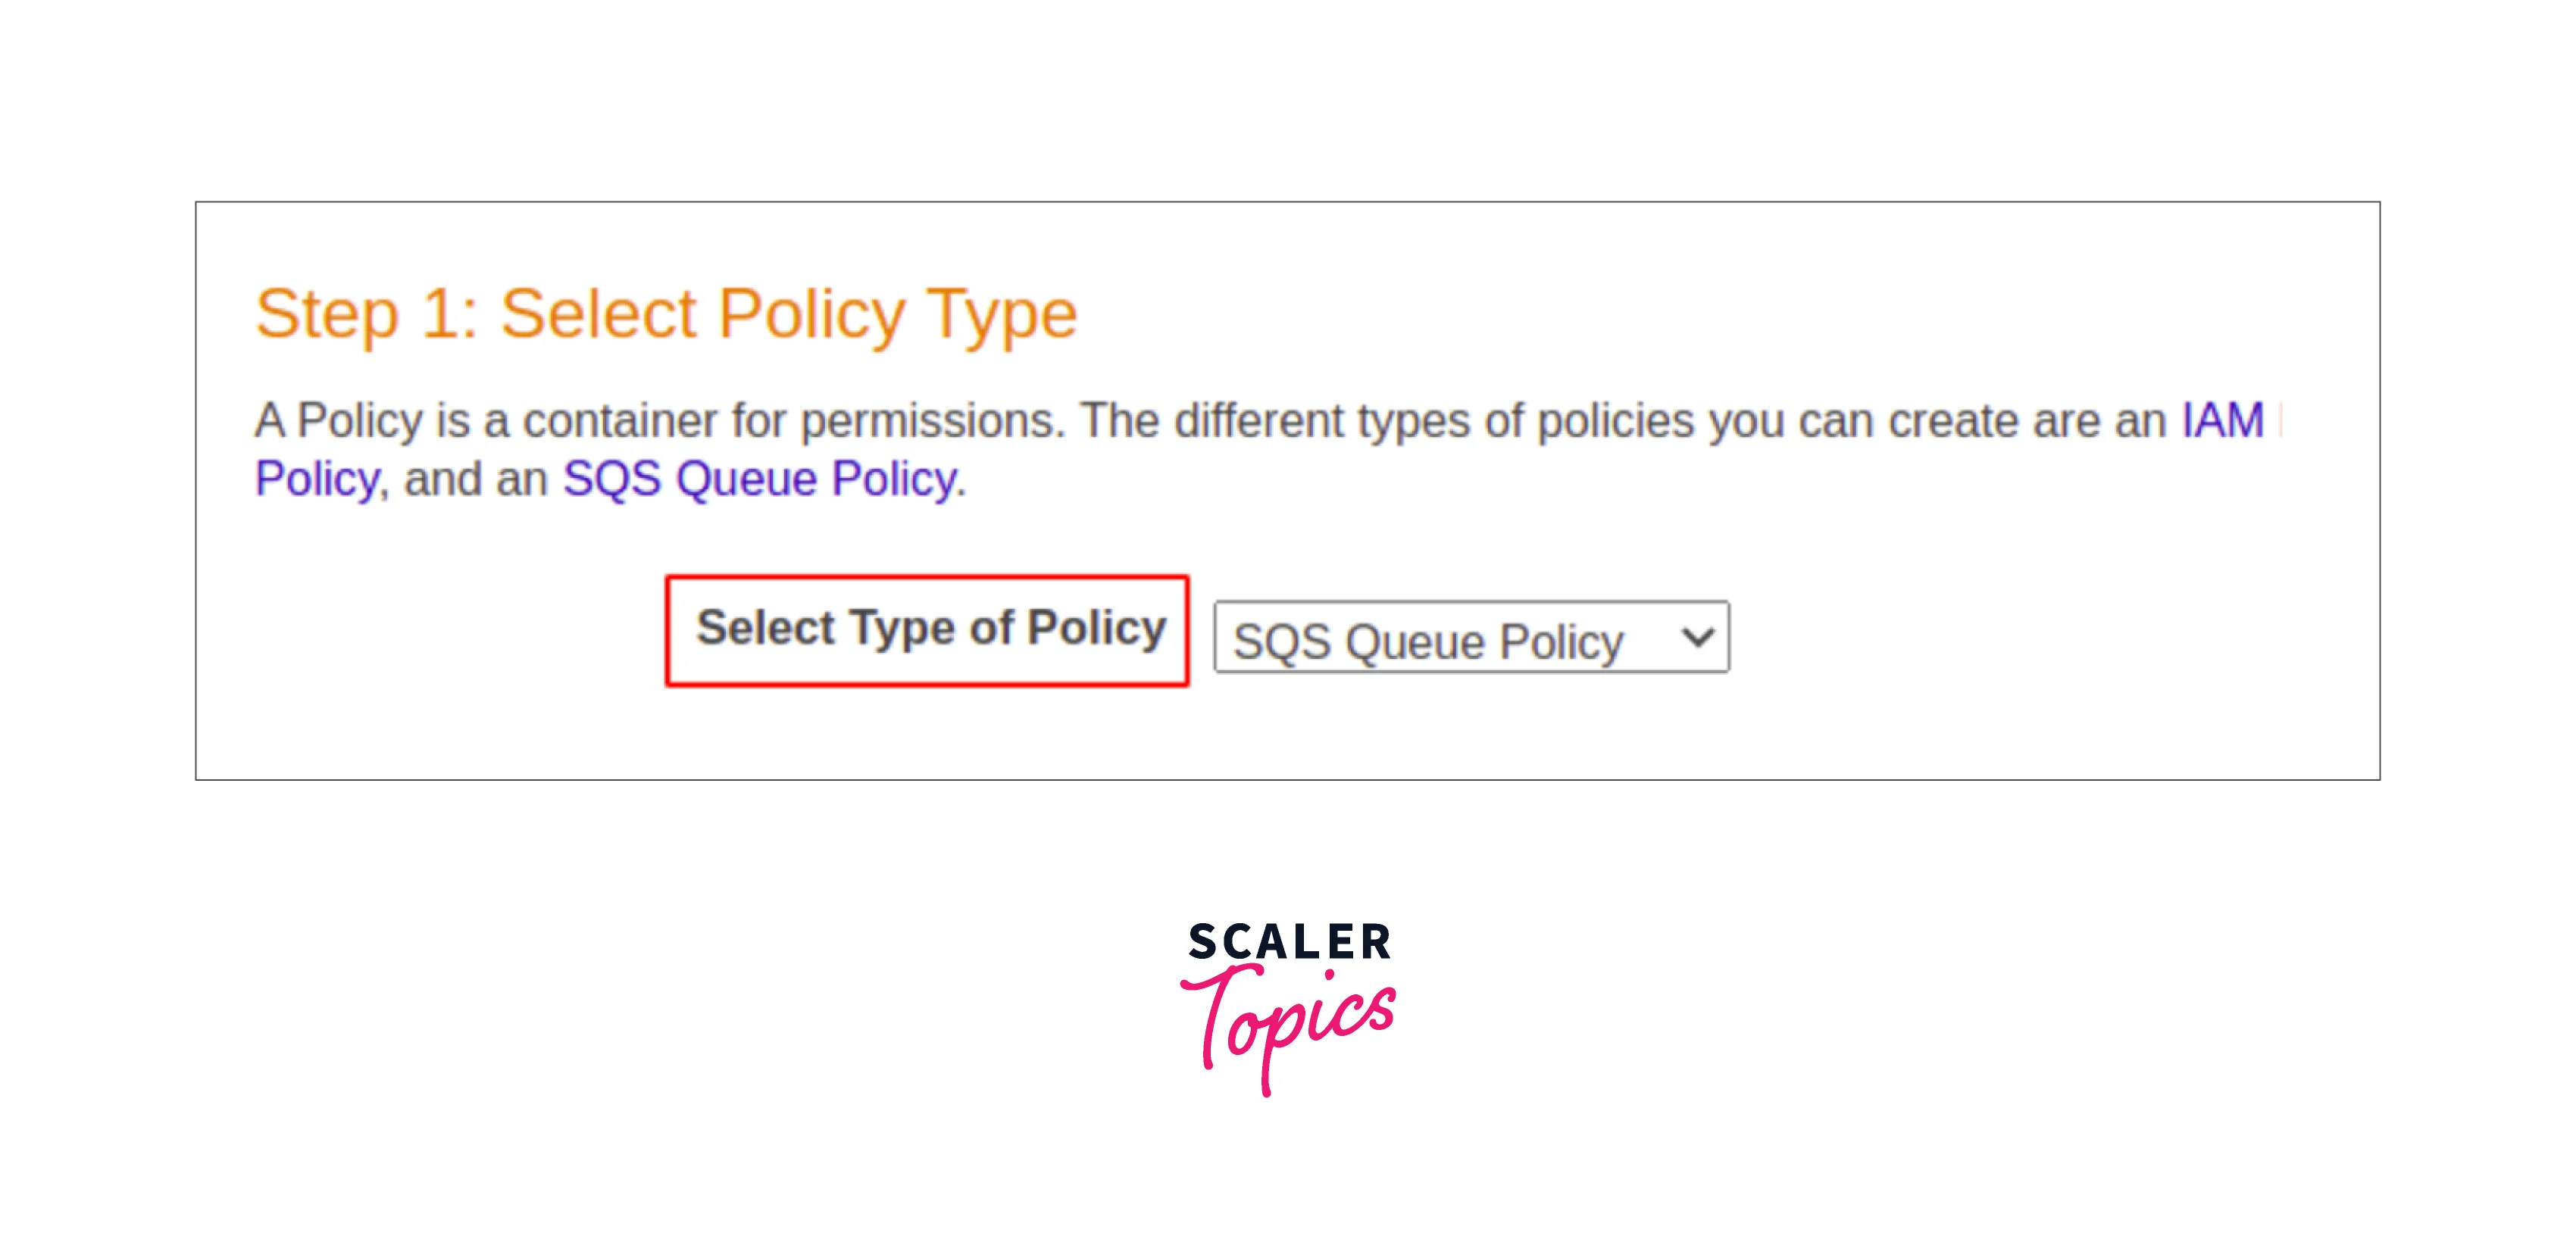Screen dimensions: 2576x1242
Task: Click the SQS Queue Policy hyperlink
Action: click(x=760, y=479)
